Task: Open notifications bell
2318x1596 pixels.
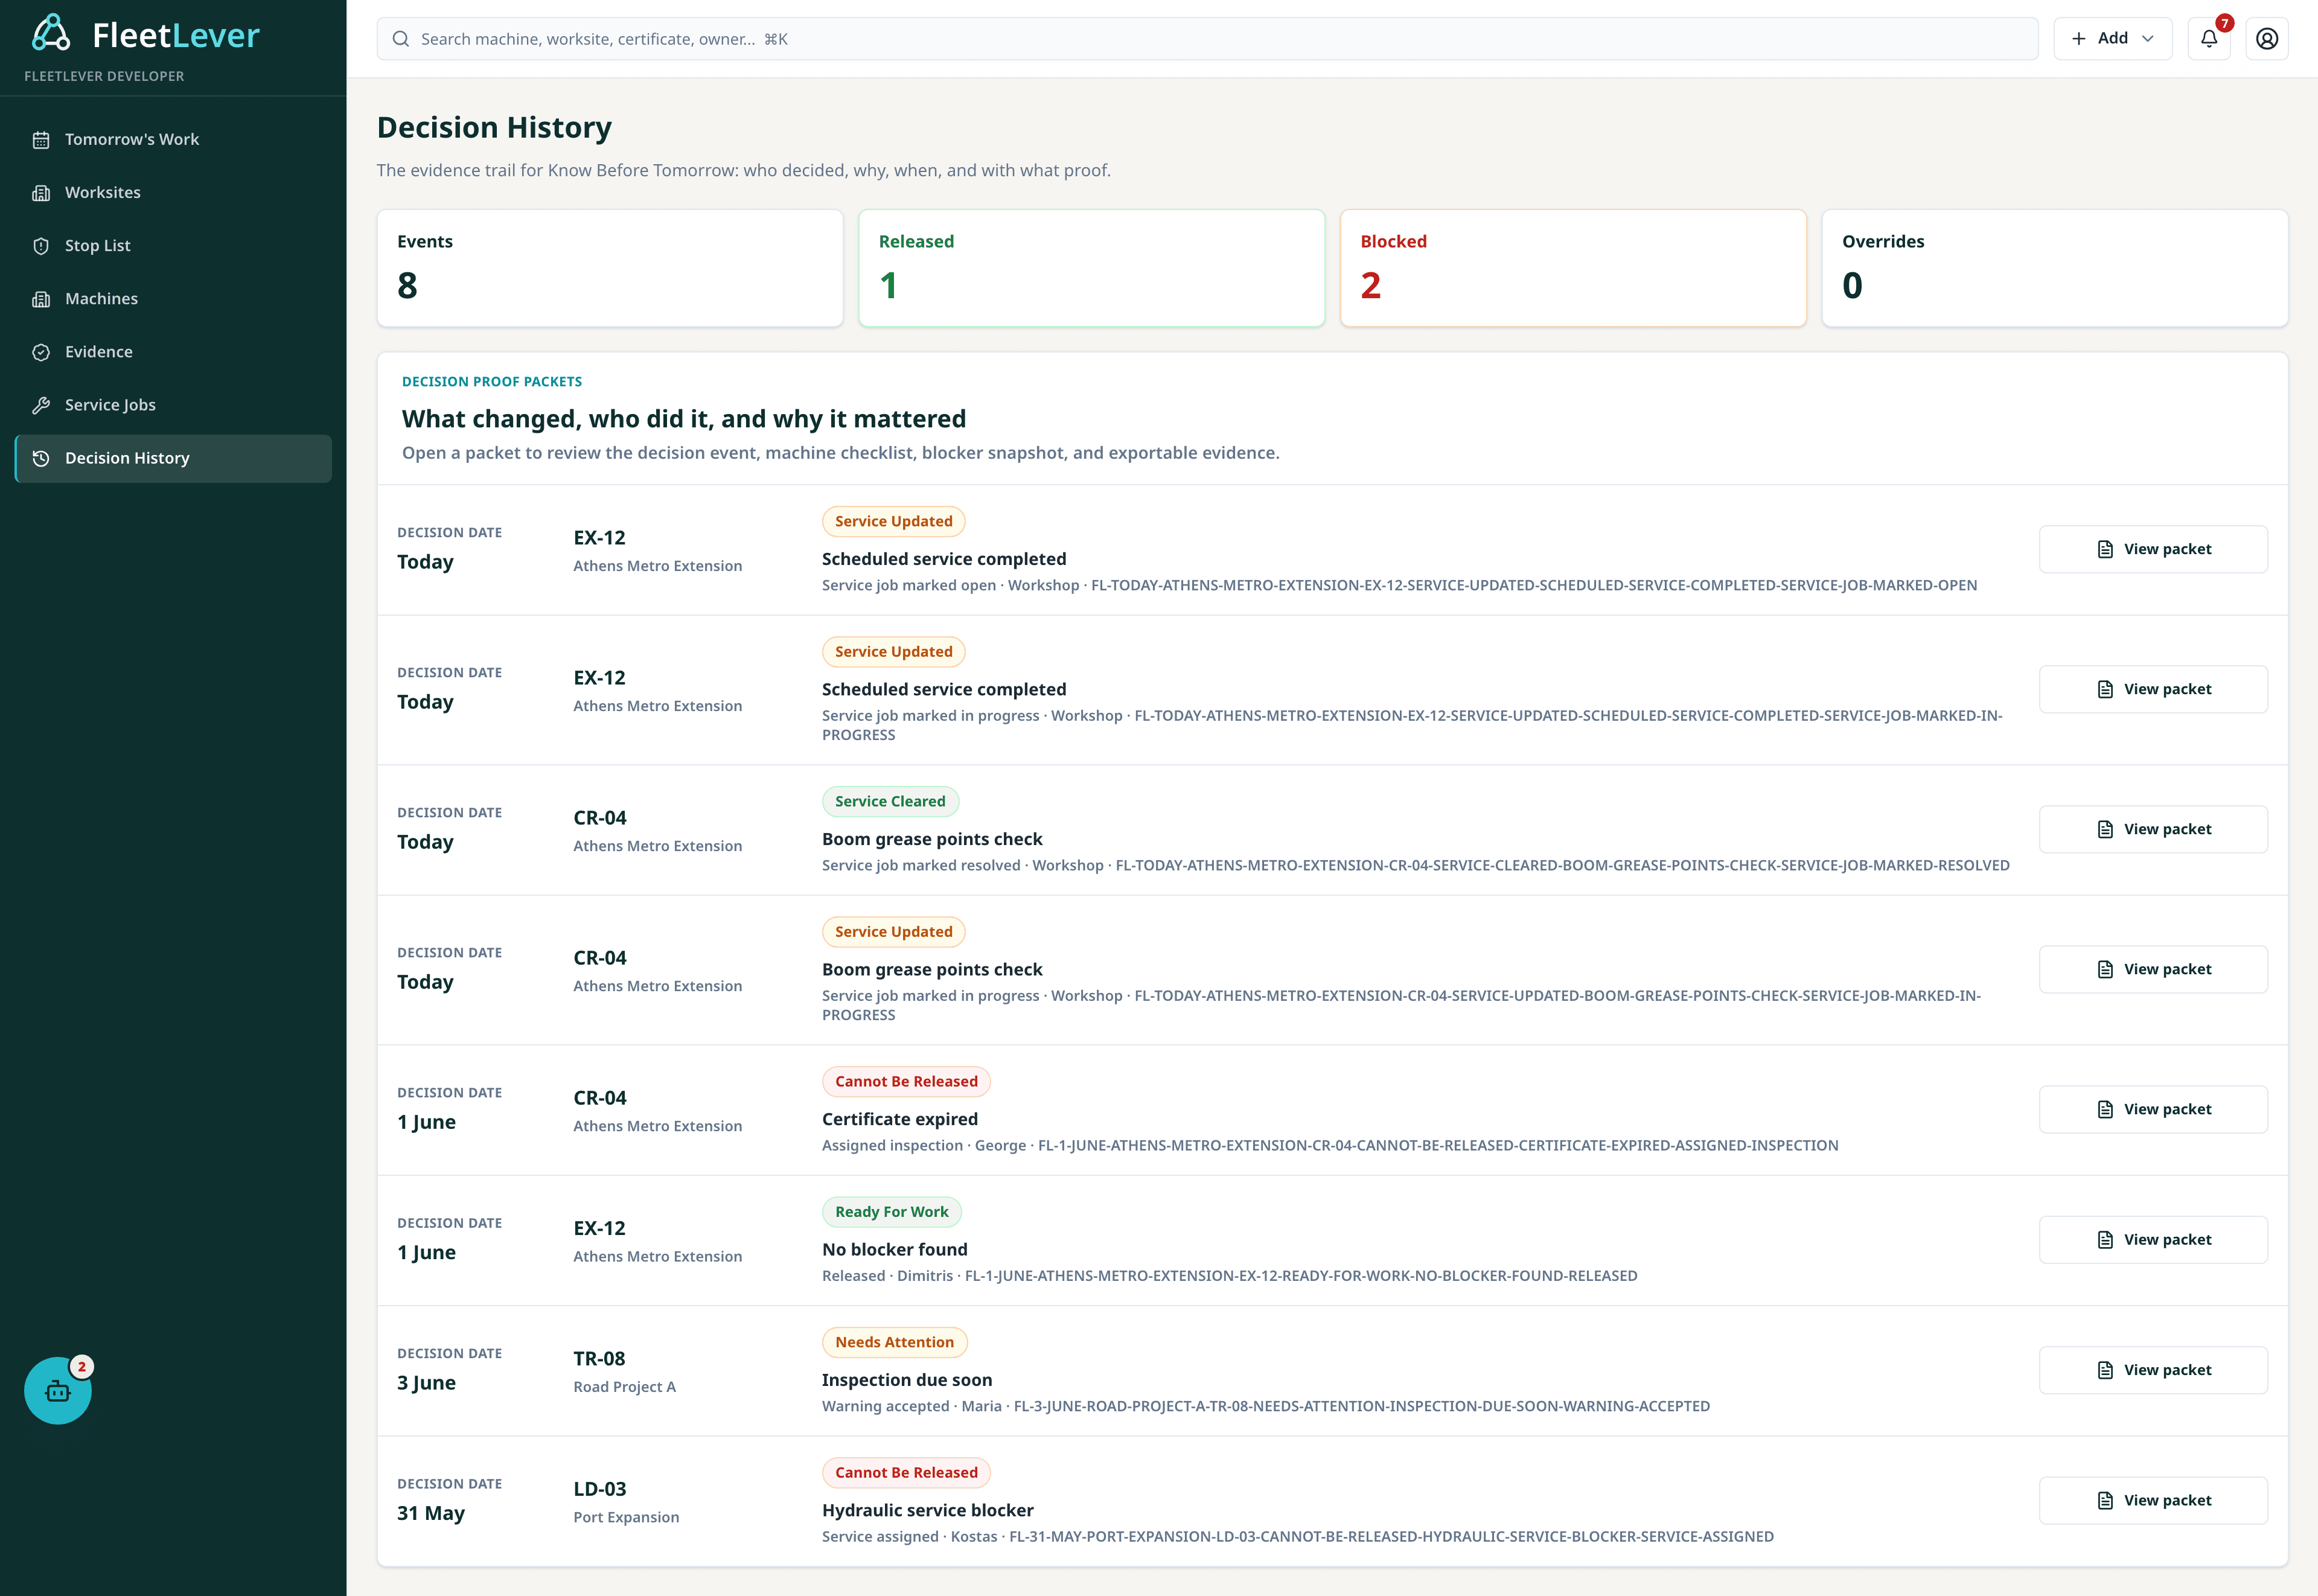Action: coord(2209,39)
